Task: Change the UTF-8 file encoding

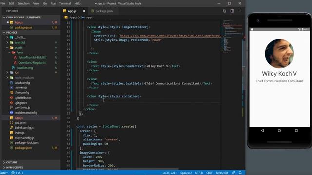Action: coord(199,173)
